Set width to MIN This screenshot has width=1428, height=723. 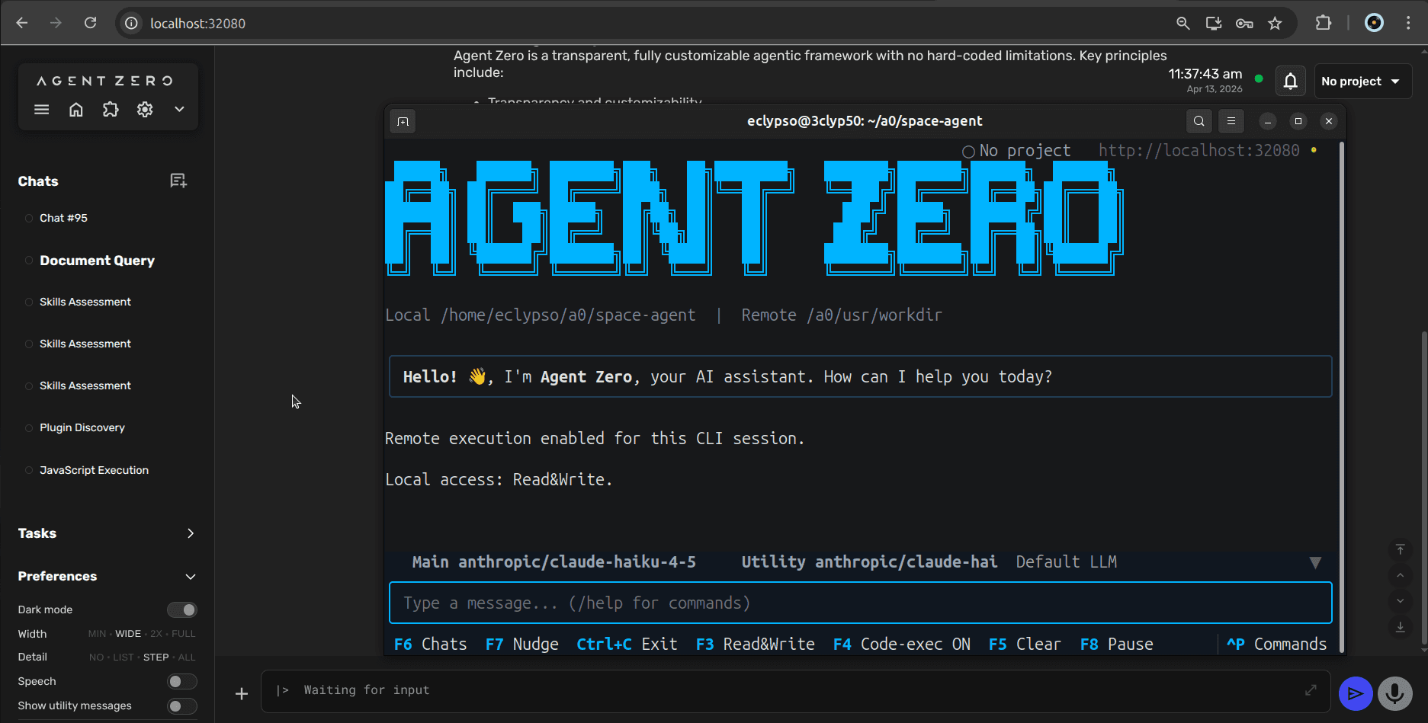coord(97,634)
